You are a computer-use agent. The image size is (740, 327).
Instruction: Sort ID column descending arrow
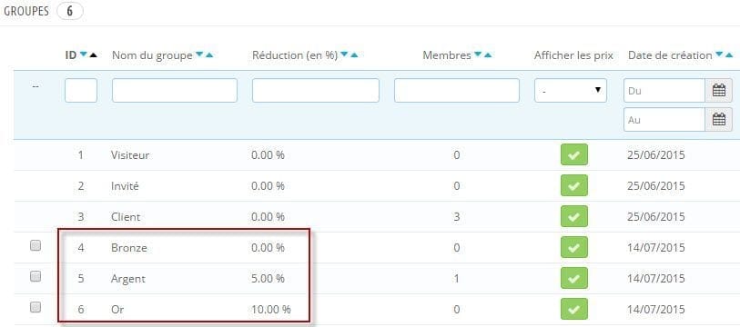(x=84, y=55)
